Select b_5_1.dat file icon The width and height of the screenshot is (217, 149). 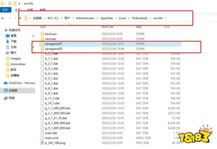pos(42,78)
